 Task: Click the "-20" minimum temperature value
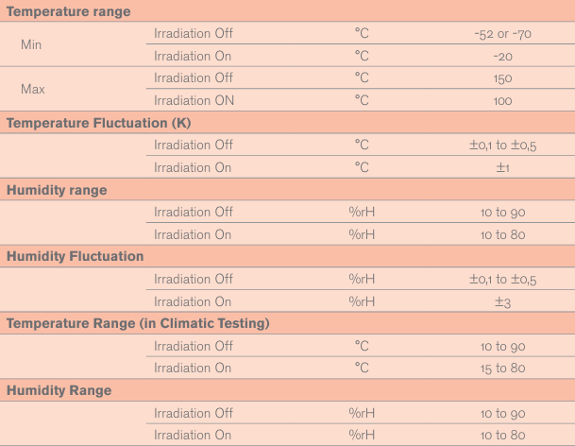coord(502,56)
